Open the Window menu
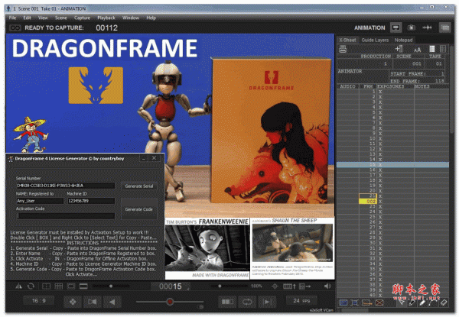This screenshot has height=317, width=459. (131, 18)
